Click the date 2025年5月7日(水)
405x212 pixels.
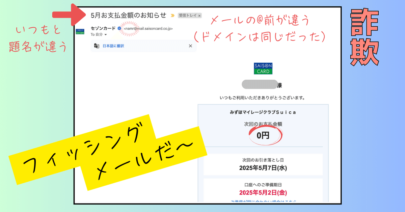pos(263,168)
